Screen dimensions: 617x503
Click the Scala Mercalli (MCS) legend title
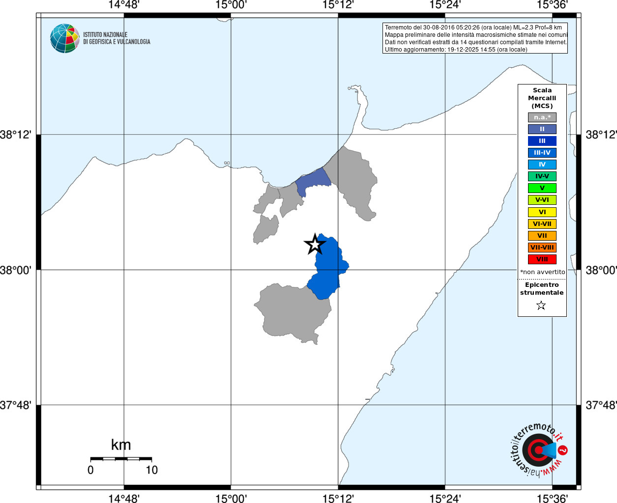tap(542, 98)
